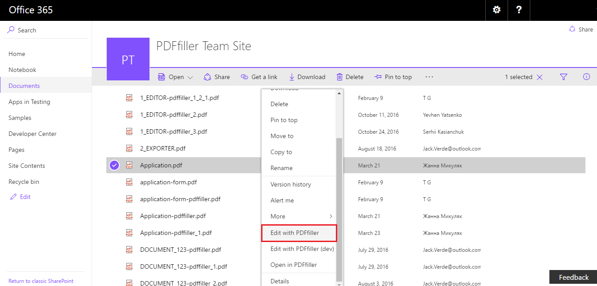The height and width of the screenshot is (286, 597).
Task: Open Developer Center in the left navigation
Action: click(32, 134)
